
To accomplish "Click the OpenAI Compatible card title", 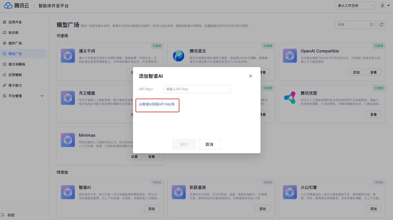I will [x=320, y=51].
